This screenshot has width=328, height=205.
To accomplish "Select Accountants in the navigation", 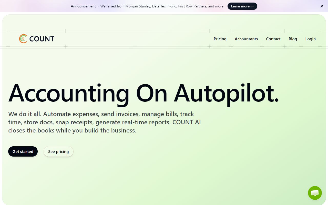I will (246, 39).
